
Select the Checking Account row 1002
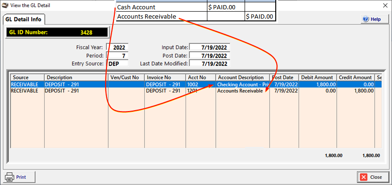pos(196,85)
